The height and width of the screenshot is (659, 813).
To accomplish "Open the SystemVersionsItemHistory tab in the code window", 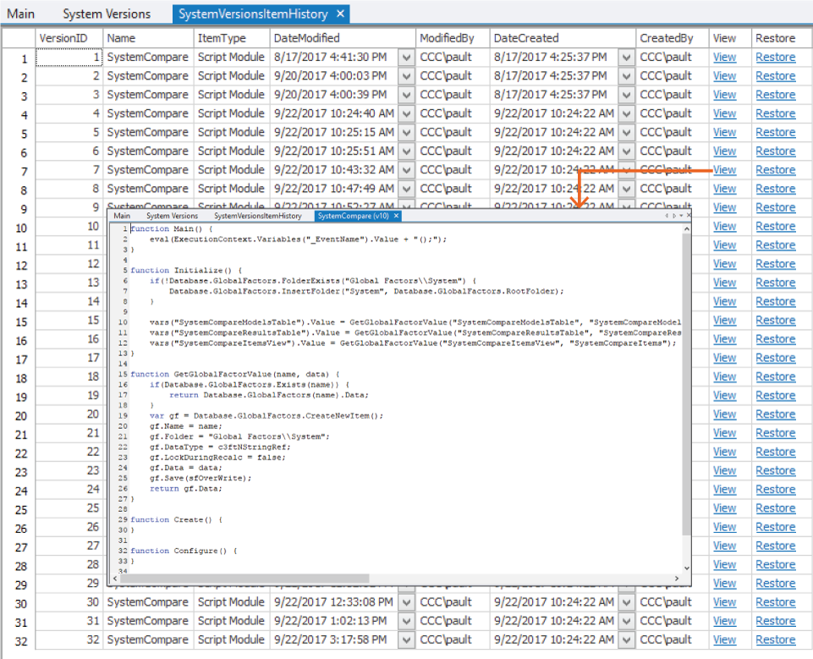I will [x=258, y=216].
